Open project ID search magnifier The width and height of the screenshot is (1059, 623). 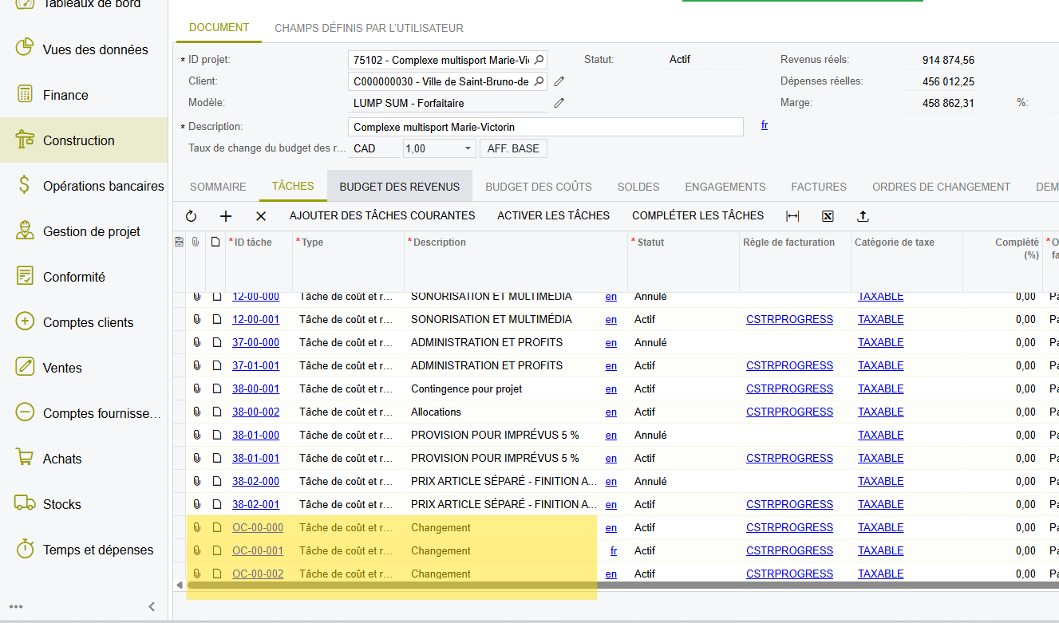pyautogui.click(x=539, y=60)
